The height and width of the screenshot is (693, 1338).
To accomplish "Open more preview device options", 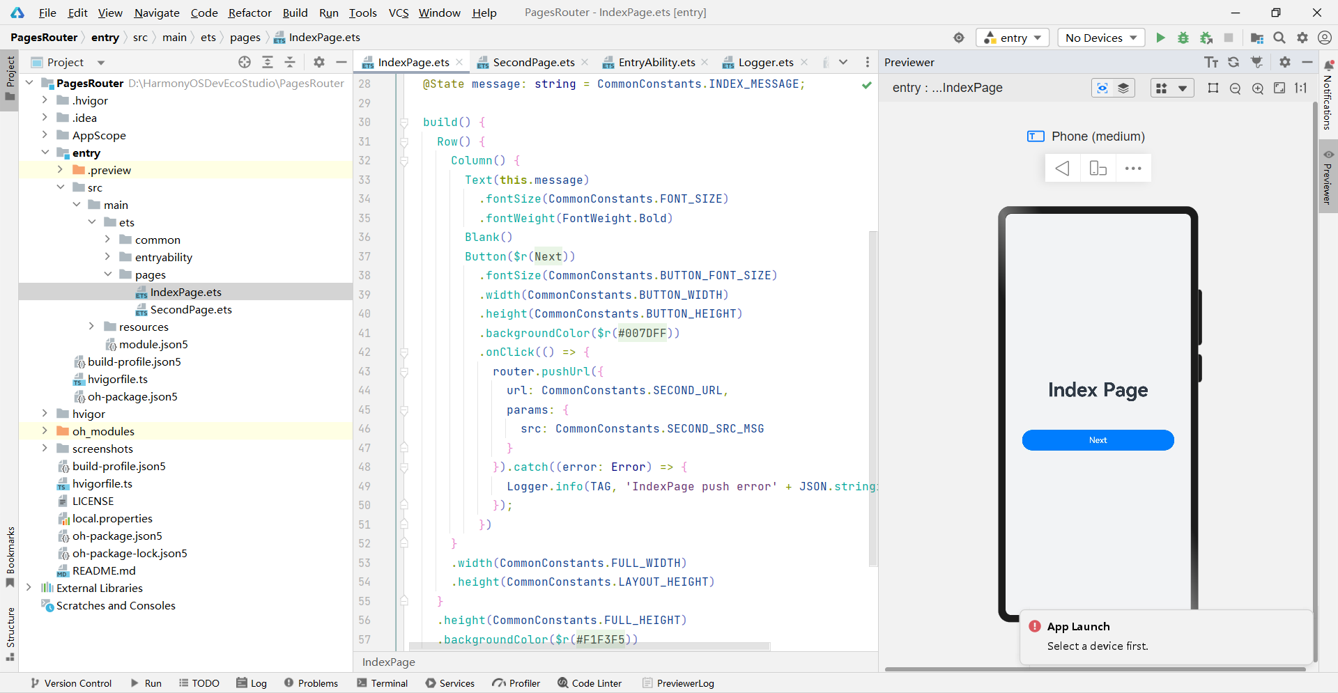I will click(1133, 169).
